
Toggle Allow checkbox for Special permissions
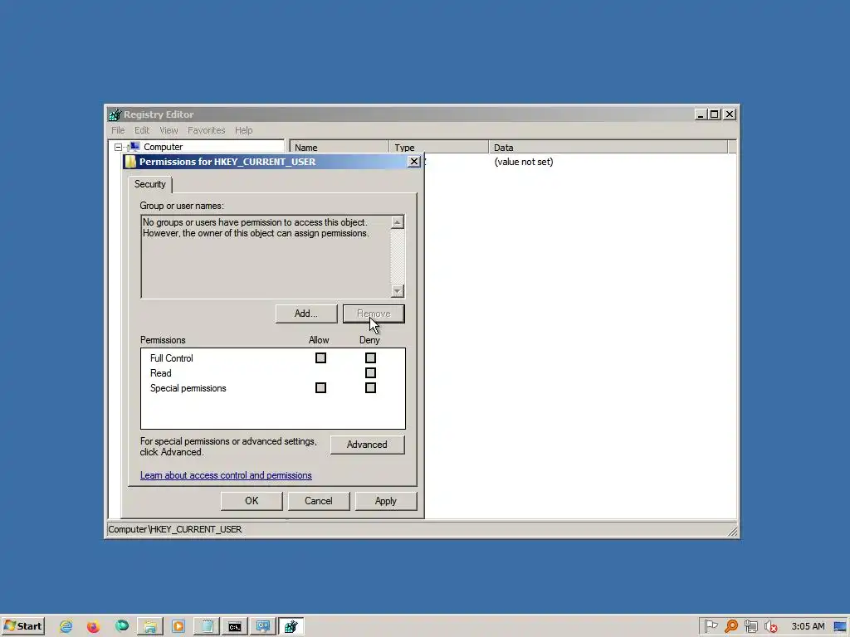pos(321,388)
